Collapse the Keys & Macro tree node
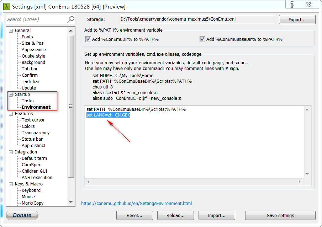 11,184
